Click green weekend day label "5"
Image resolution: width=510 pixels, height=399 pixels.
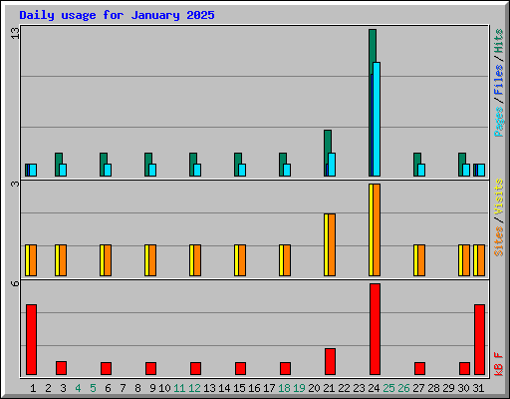point(93,388)
